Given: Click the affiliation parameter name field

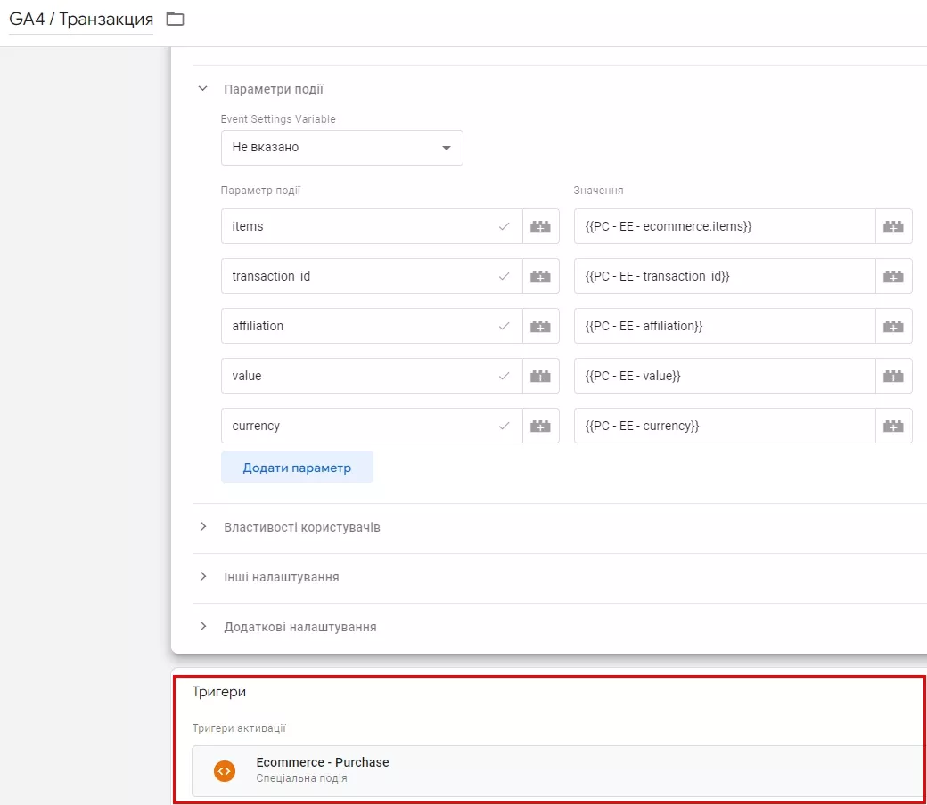Looking at the screenshot, I should click(x=372, y=326).
